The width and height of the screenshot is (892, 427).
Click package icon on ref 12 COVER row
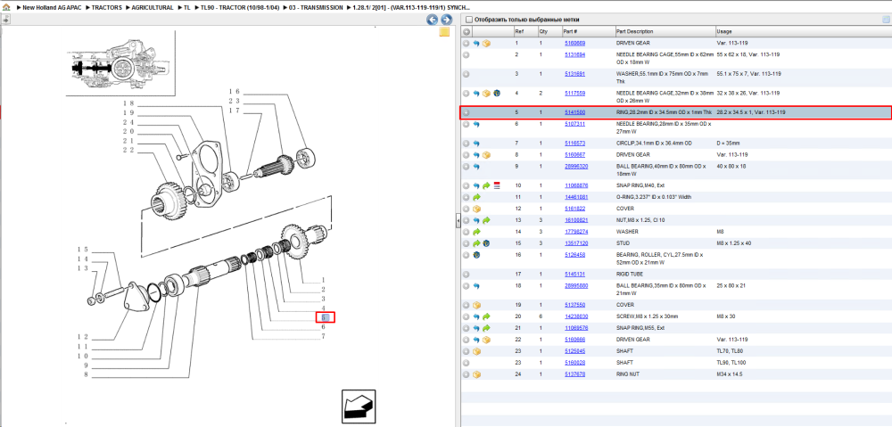476,209
